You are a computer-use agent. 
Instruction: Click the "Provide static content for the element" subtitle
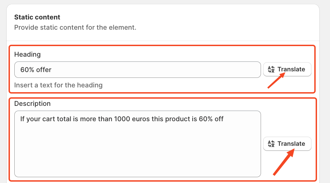tap(75, 27)
